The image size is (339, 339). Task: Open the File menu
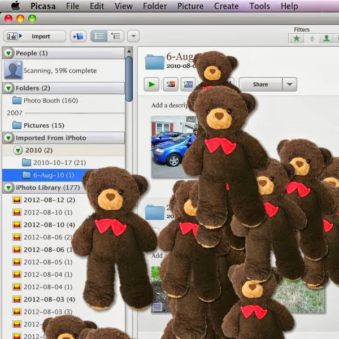click(73, 6)
